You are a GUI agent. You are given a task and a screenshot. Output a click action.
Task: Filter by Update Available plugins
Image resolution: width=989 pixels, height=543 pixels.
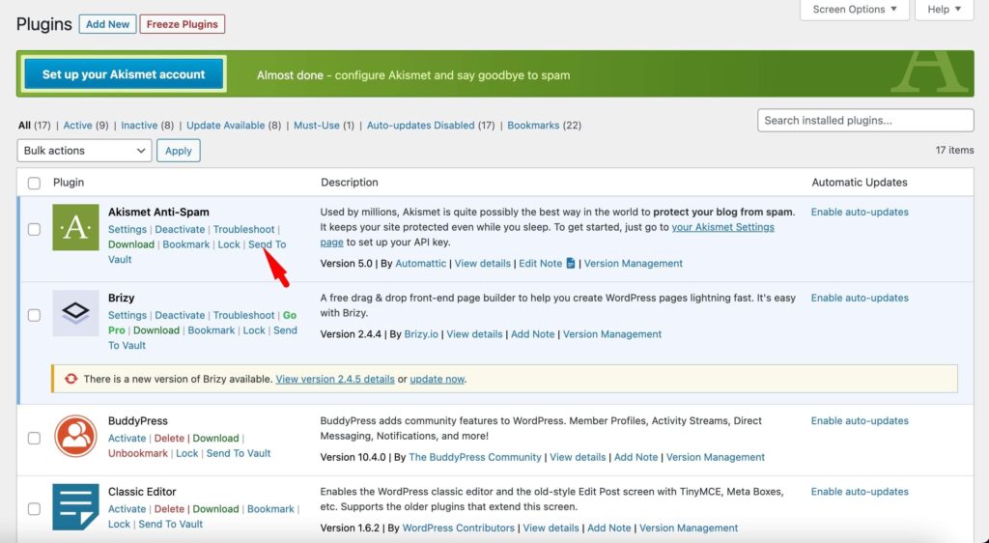coord(226,126)
